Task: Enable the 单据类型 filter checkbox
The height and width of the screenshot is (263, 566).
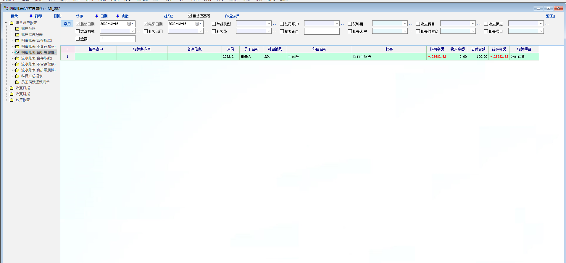Action: pyautogui.click(x=214, y=24)
